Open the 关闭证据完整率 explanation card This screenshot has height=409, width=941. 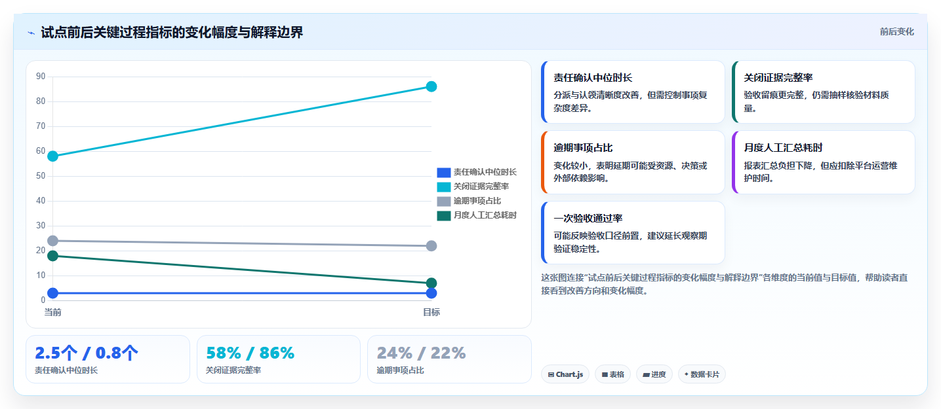[823, 92]
